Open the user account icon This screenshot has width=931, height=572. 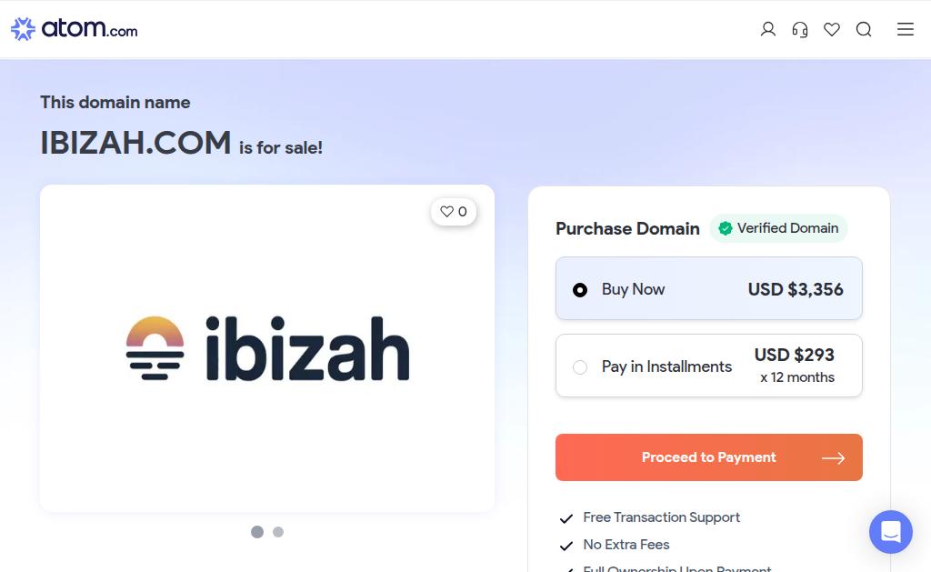point(768,30)
